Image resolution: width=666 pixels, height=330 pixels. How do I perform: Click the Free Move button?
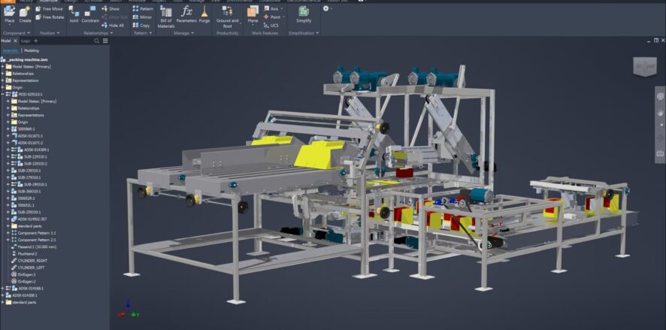point(50,8)
